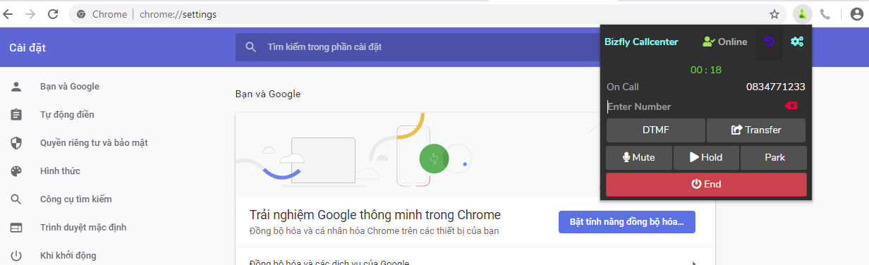The height and width of the screenshot is (265, 869).
Task: Click "Bật tính năng đồng bộ hóa" button
Action: (626, 221)
